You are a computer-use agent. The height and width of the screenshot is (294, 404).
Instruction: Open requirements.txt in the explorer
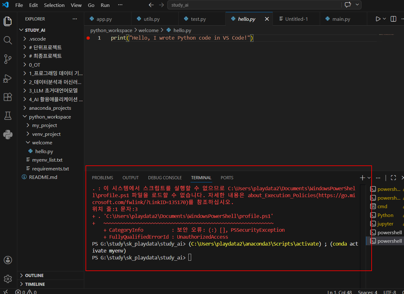(x=51, y=169)
